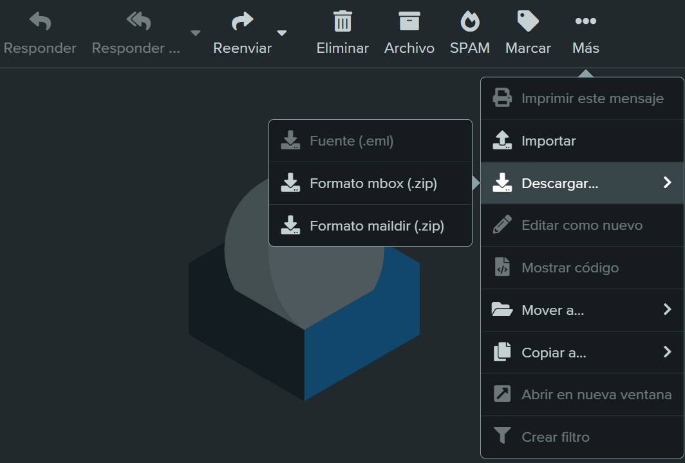Screen dimensions: 685x463
Task: Click the pencil icon for Editar como nuevo
Action: tap(502, 225)
